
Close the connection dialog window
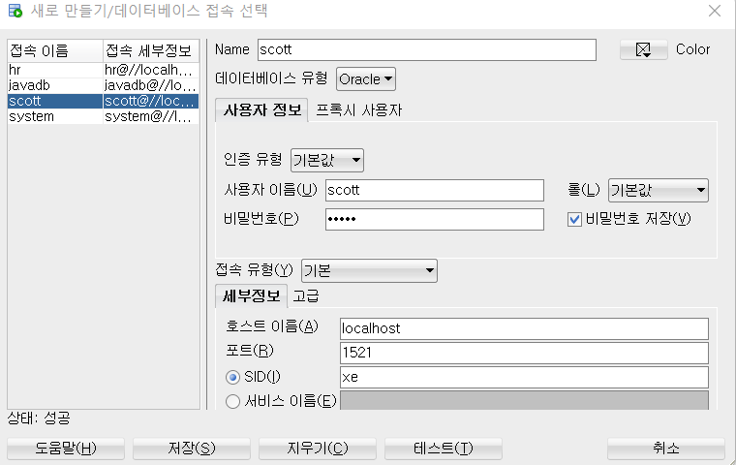(715, 11)
